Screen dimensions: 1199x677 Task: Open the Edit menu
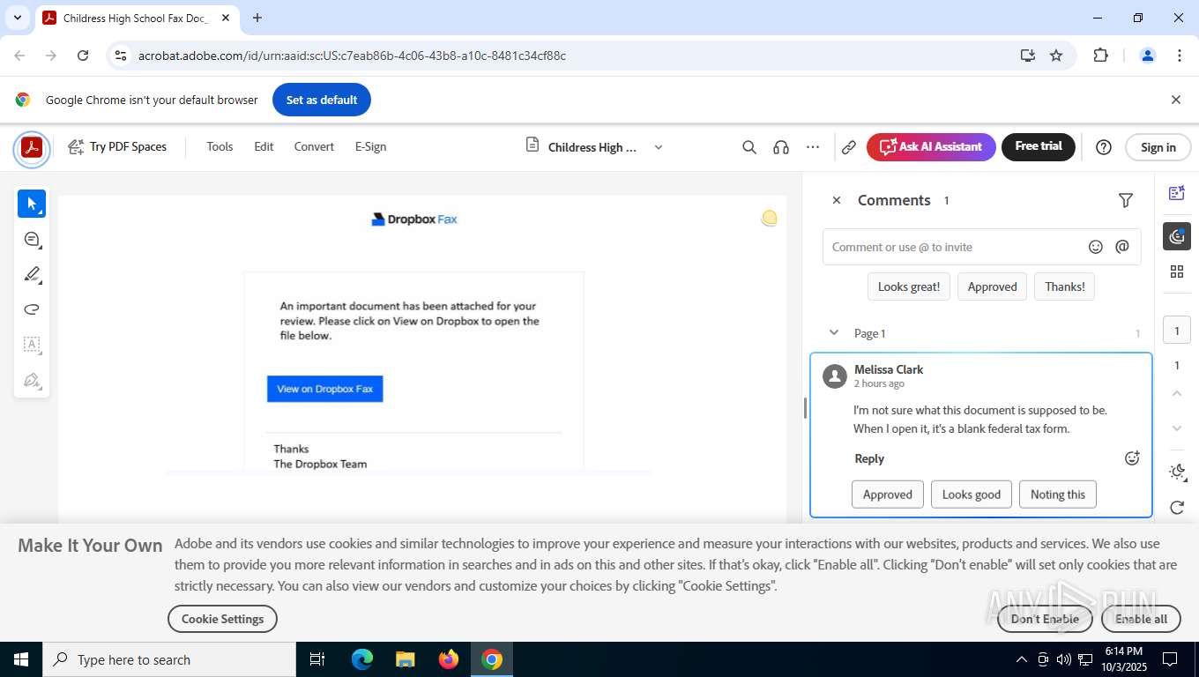(264, 147)
